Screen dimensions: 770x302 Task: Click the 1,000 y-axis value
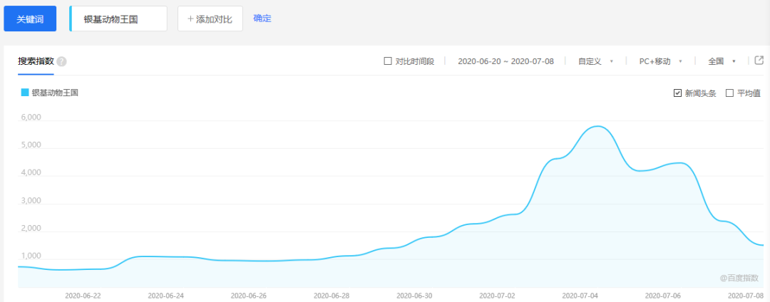pyautogui.click(x=31, y=256)
